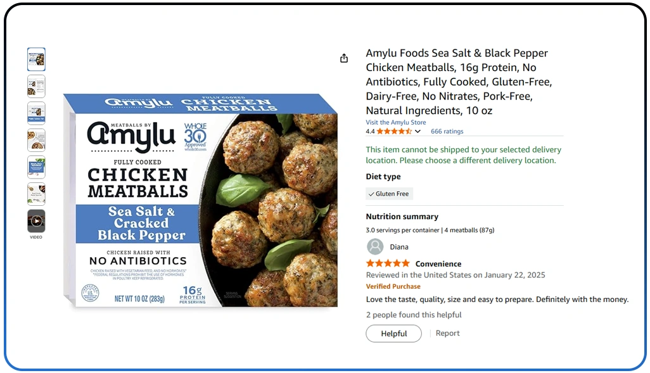Select the third product image thumbnail
Viewport: 650px width, 373px height.
pos(36,113)
